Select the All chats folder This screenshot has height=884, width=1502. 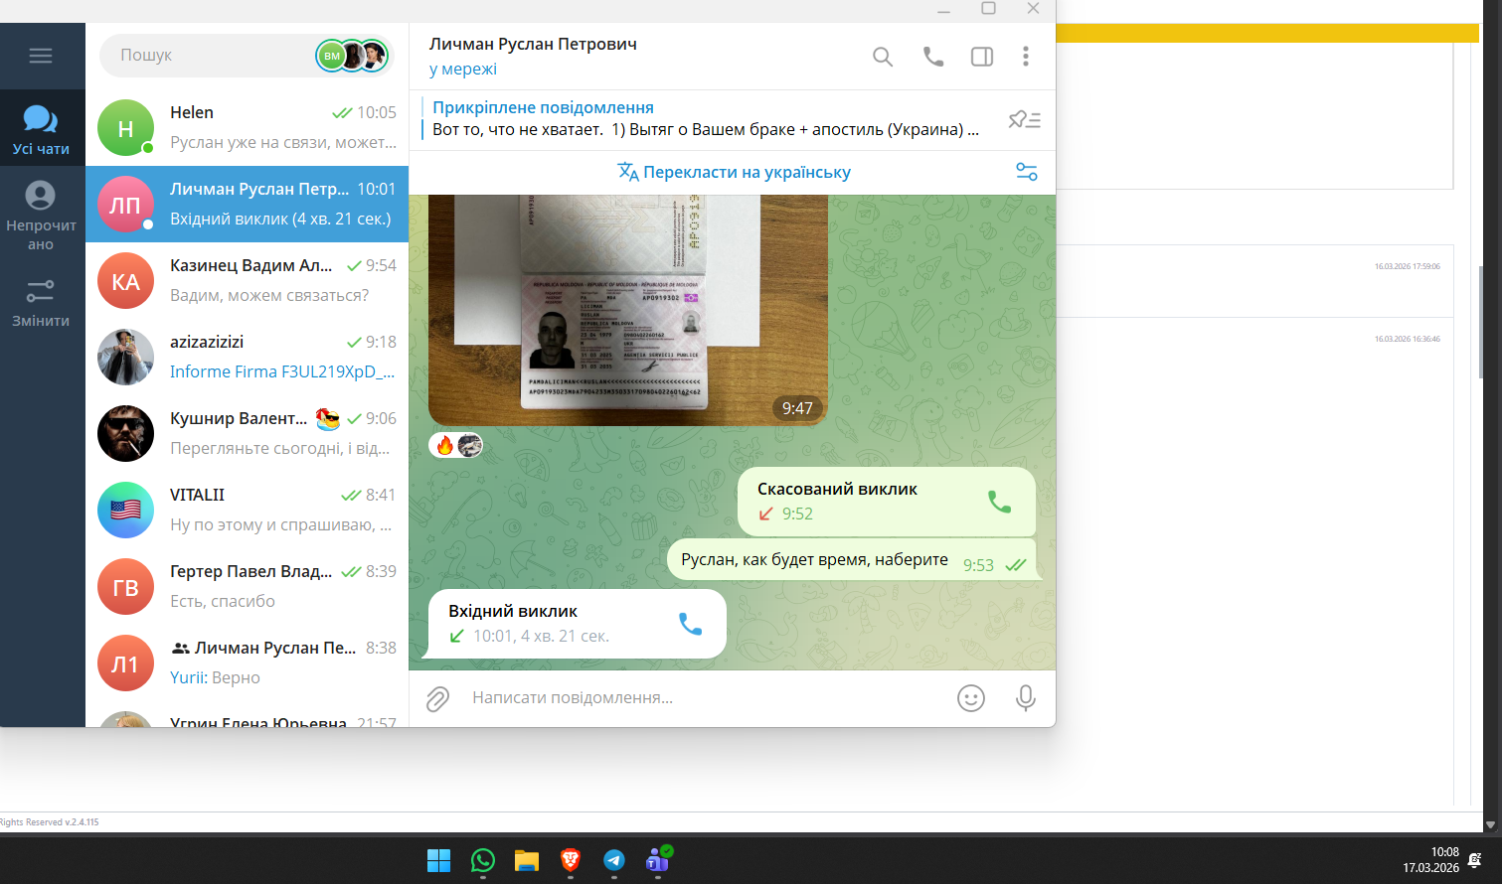41,128
